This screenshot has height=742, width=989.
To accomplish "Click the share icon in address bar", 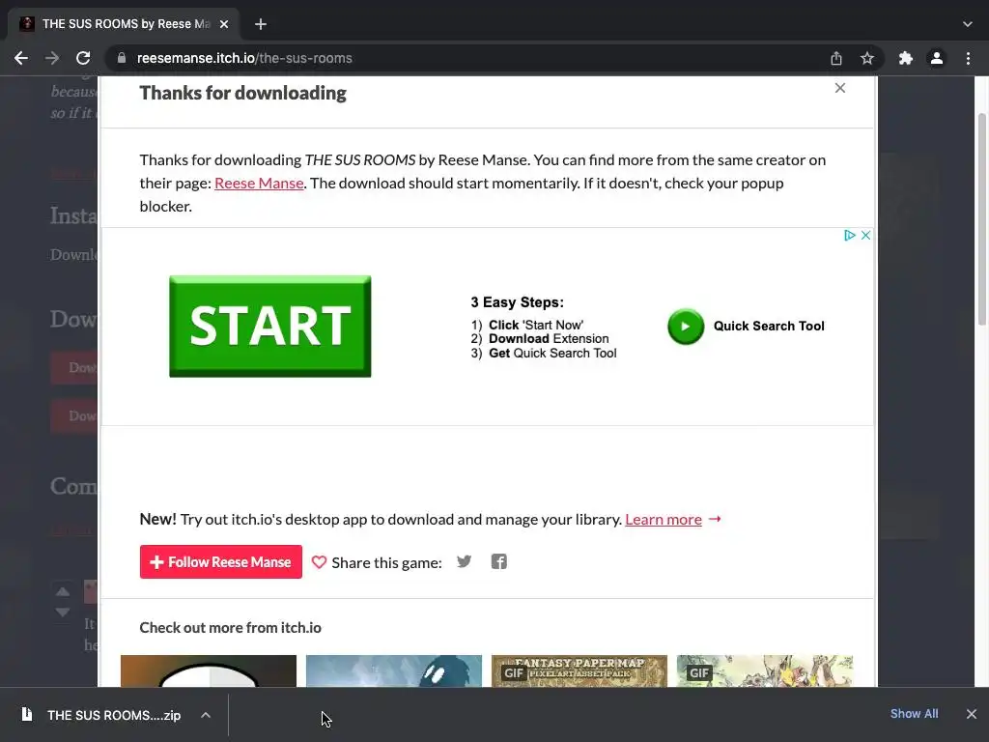I will pos(836,58).
